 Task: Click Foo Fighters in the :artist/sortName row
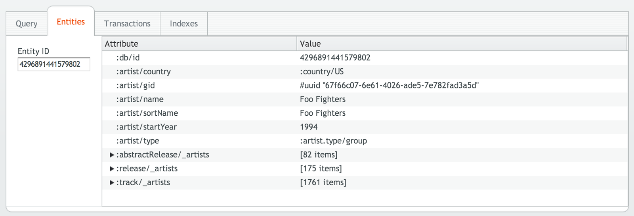click(323, 113)
